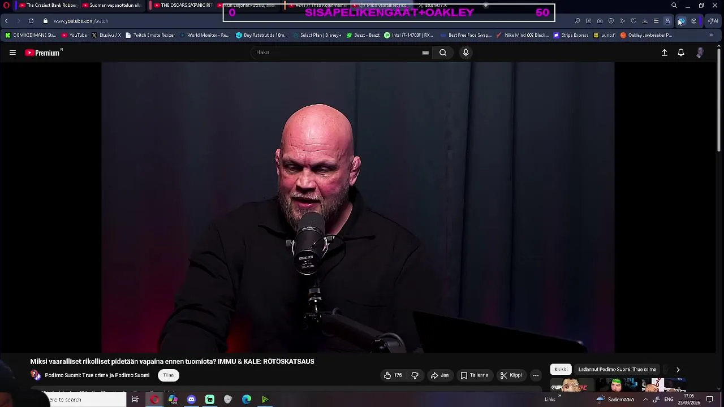Open the Opera menu red O logo
The width and height of the screenshot is (724, 407).
pyautogui.click(x=7, y=6)
